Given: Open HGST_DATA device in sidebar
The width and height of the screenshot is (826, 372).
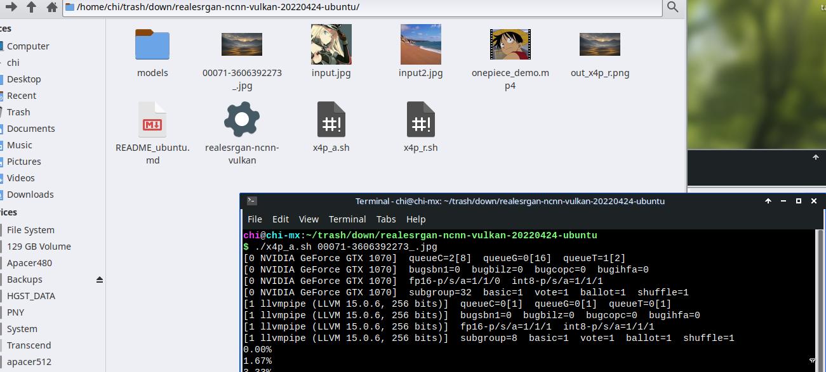Looking at the screenshot, I should pos(31,296).
